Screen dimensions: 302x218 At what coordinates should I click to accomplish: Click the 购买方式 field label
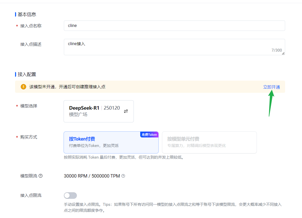(x=29, y=137)
